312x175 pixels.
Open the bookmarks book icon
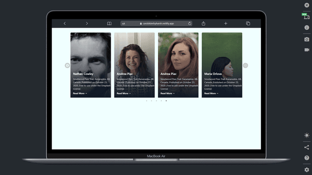tap(109, 23)
